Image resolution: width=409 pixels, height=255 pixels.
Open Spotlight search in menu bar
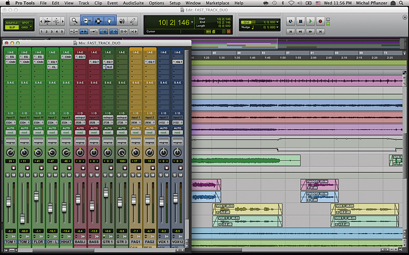tap(401, 3)
